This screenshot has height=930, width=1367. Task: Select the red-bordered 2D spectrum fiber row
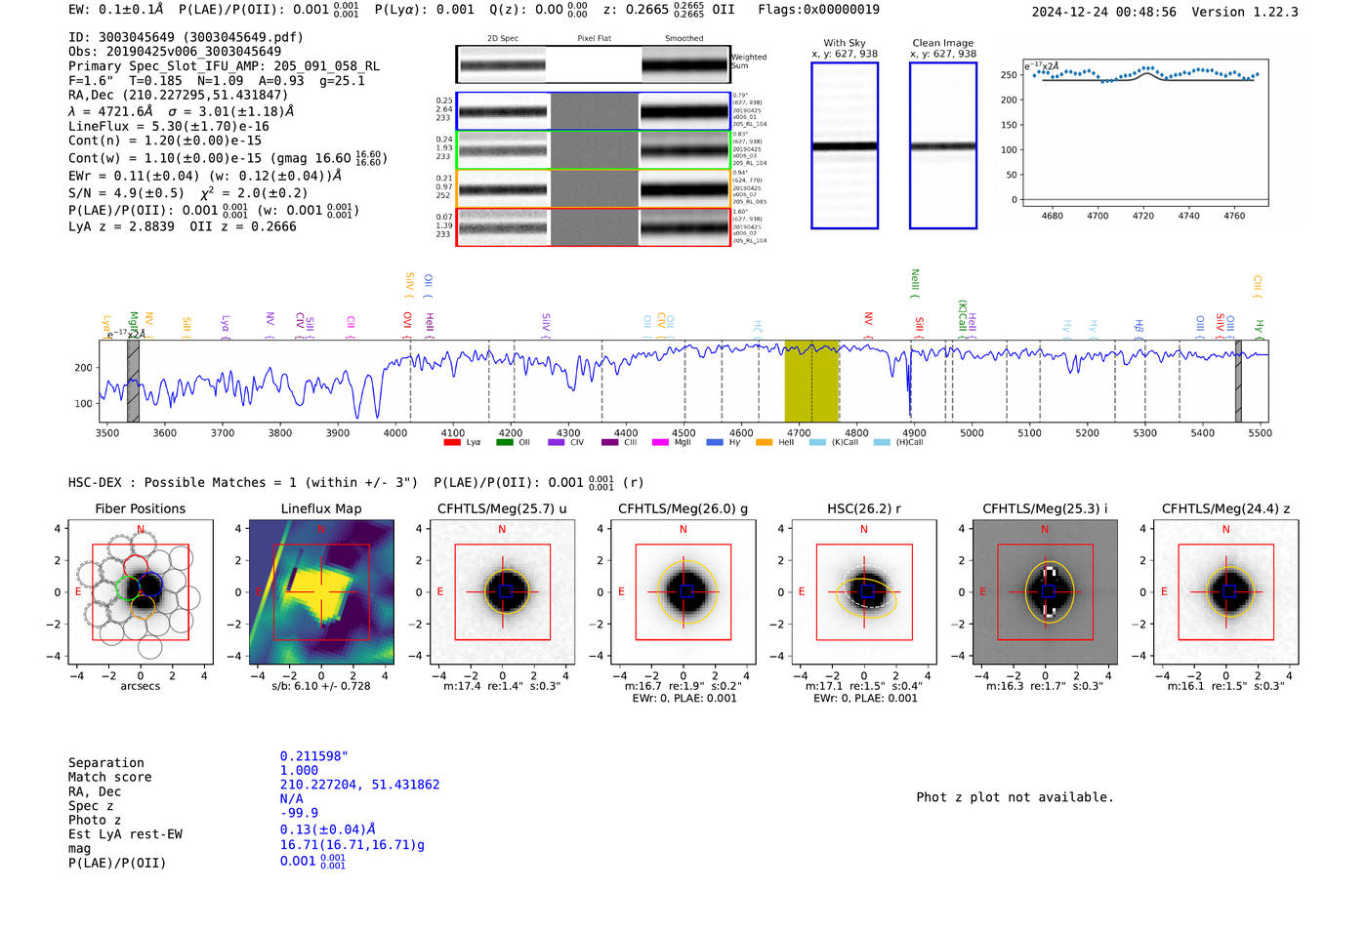pyautogui.click(x=594, y=227)
